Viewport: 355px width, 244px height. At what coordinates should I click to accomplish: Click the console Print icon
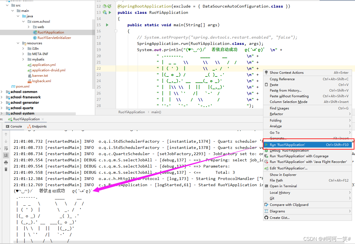pyautogui.click(x=6, y=162)
